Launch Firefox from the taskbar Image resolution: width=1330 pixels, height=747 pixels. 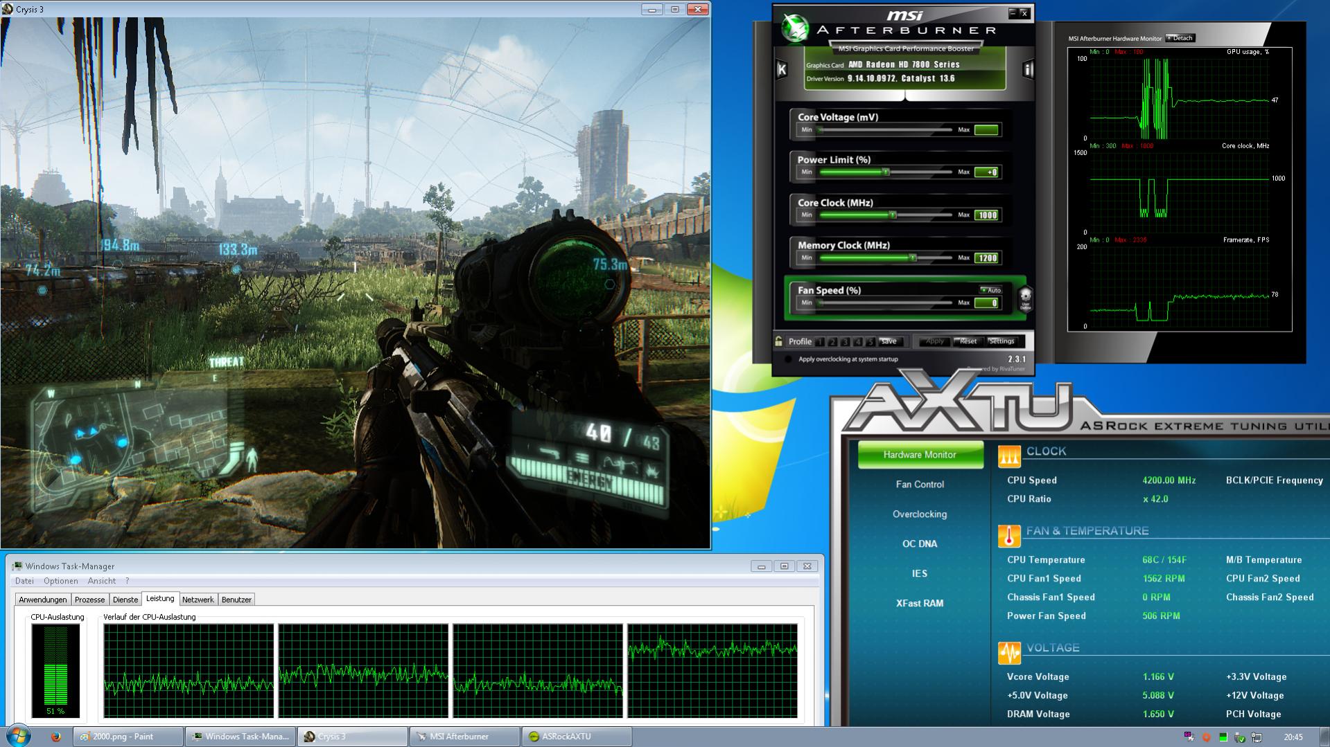point(56,737)
